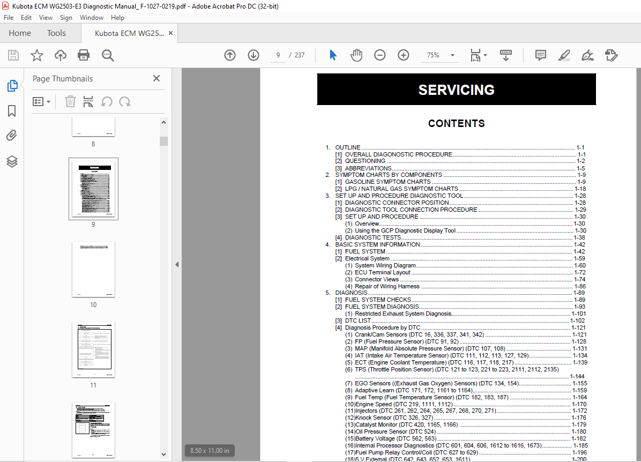Upload to cloud icon
The width and height of the screenshot is (641, 462).
pos(61,55)
